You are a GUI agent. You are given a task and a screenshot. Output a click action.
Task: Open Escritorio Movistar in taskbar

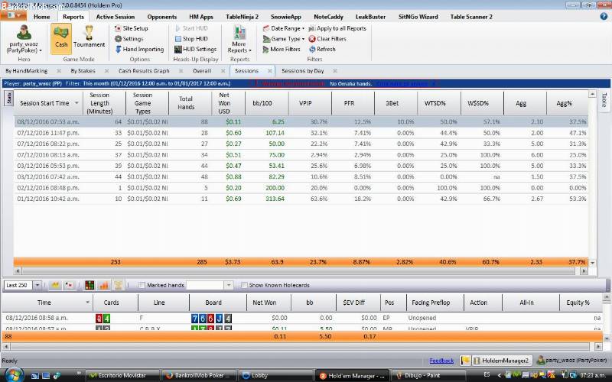click(x=122, y=375)
